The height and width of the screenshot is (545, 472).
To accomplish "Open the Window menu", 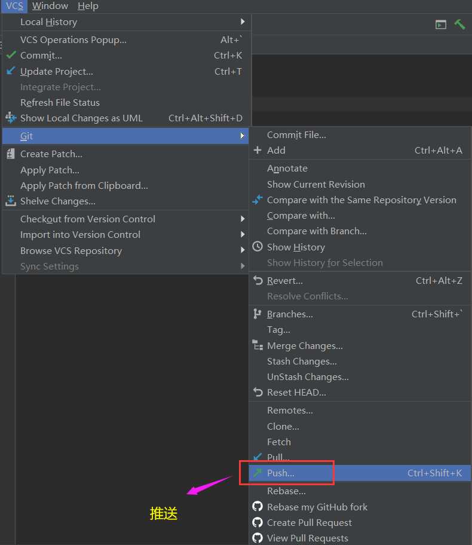I will tap(50, 6).
